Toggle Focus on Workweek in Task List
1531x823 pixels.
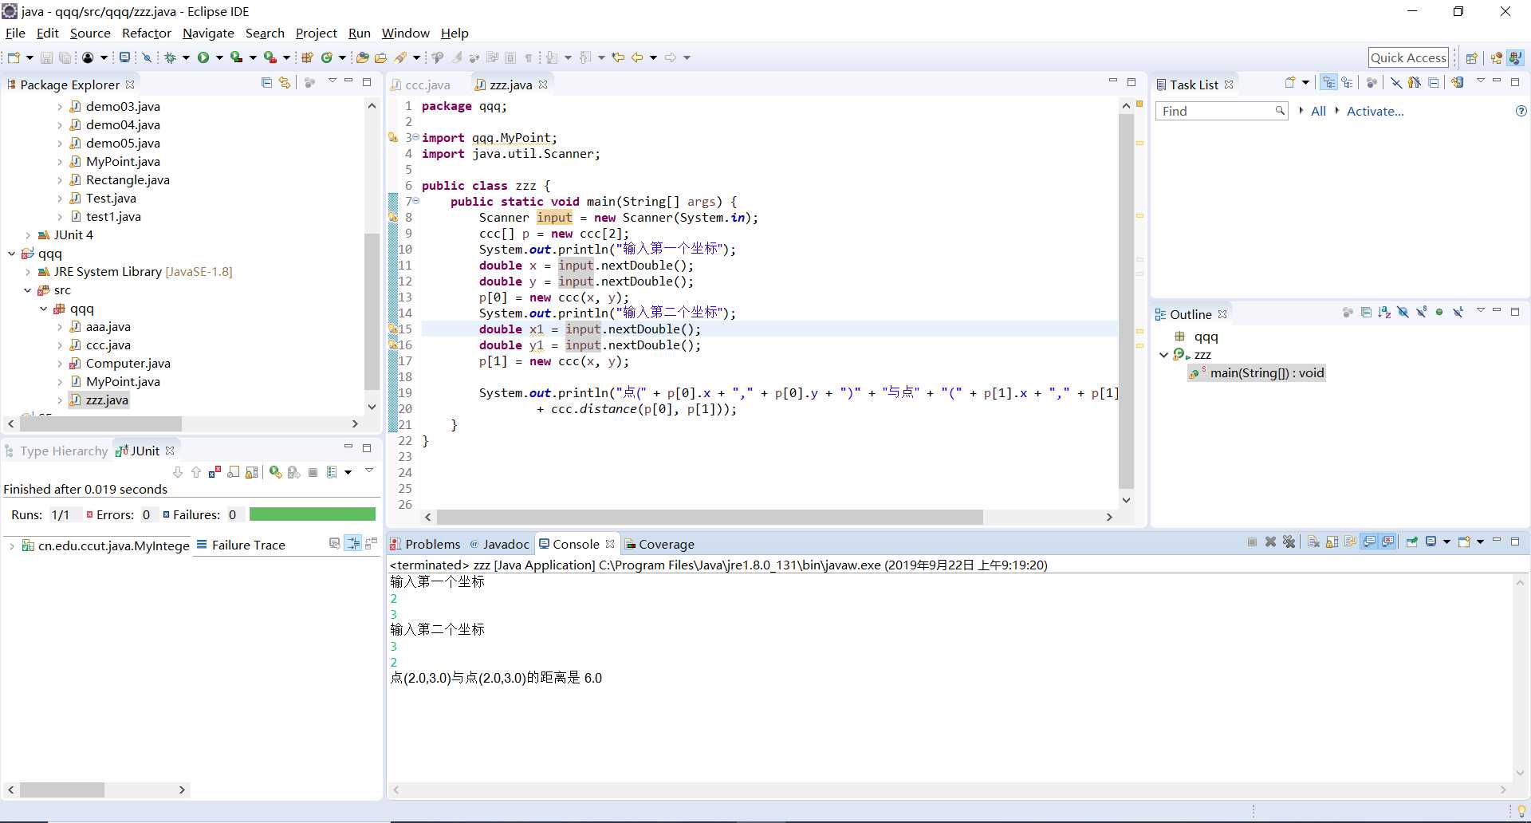1372,83
